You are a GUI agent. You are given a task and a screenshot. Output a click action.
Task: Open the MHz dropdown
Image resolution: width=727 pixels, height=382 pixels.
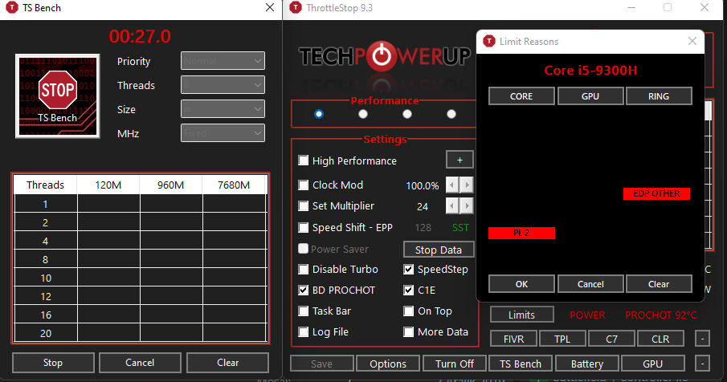pos(223,133)
